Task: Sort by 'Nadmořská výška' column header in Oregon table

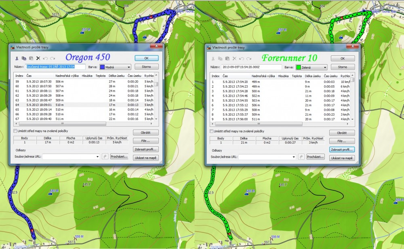Action: (66, 76)
